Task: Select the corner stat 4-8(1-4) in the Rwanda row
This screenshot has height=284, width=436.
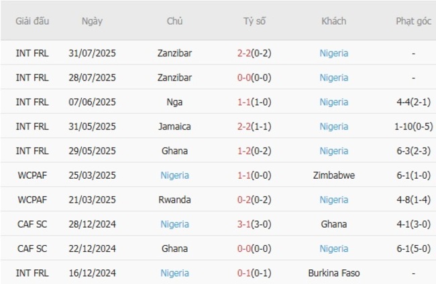Action: [413, 200]
